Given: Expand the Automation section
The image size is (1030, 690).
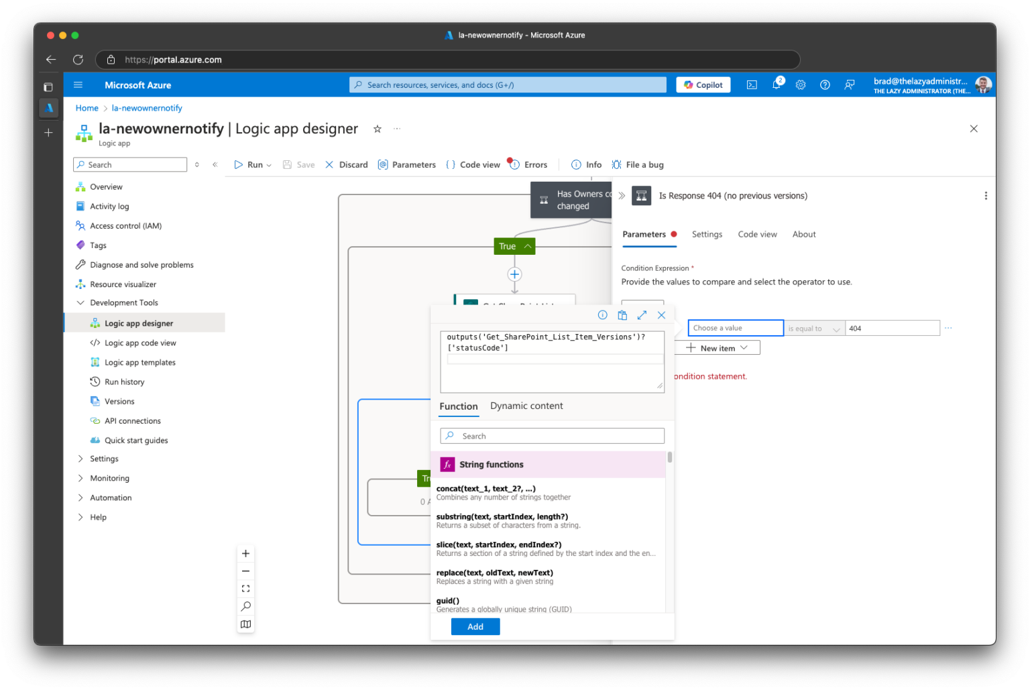Looking at the screenshot, I should pyautogui.click(x=80, y=498).
